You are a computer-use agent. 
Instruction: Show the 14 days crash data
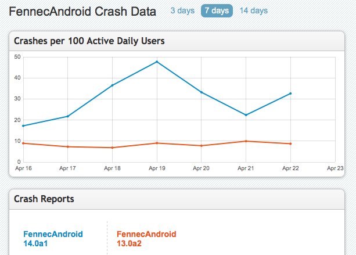[253, 11]
